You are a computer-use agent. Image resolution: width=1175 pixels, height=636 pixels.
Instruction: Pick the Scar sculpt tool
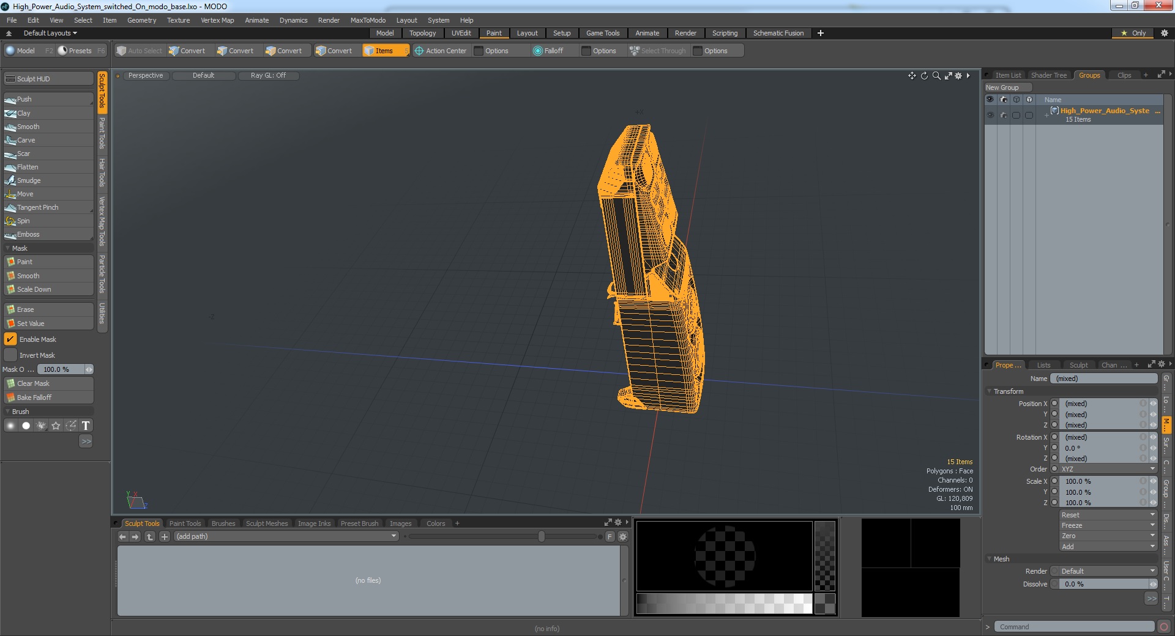tap(48, 153)
